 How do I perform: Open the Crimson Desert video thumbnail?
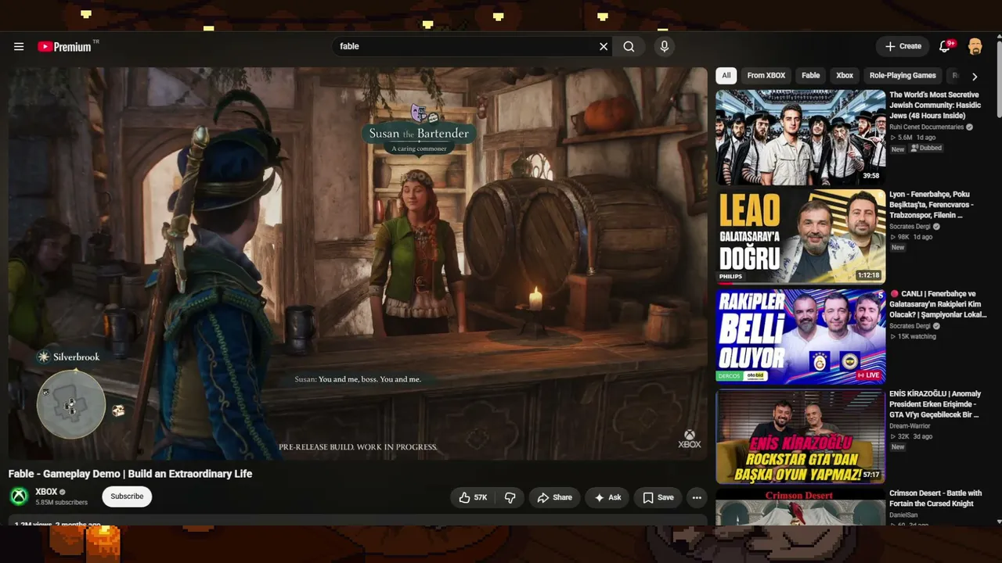click(800, 507)
